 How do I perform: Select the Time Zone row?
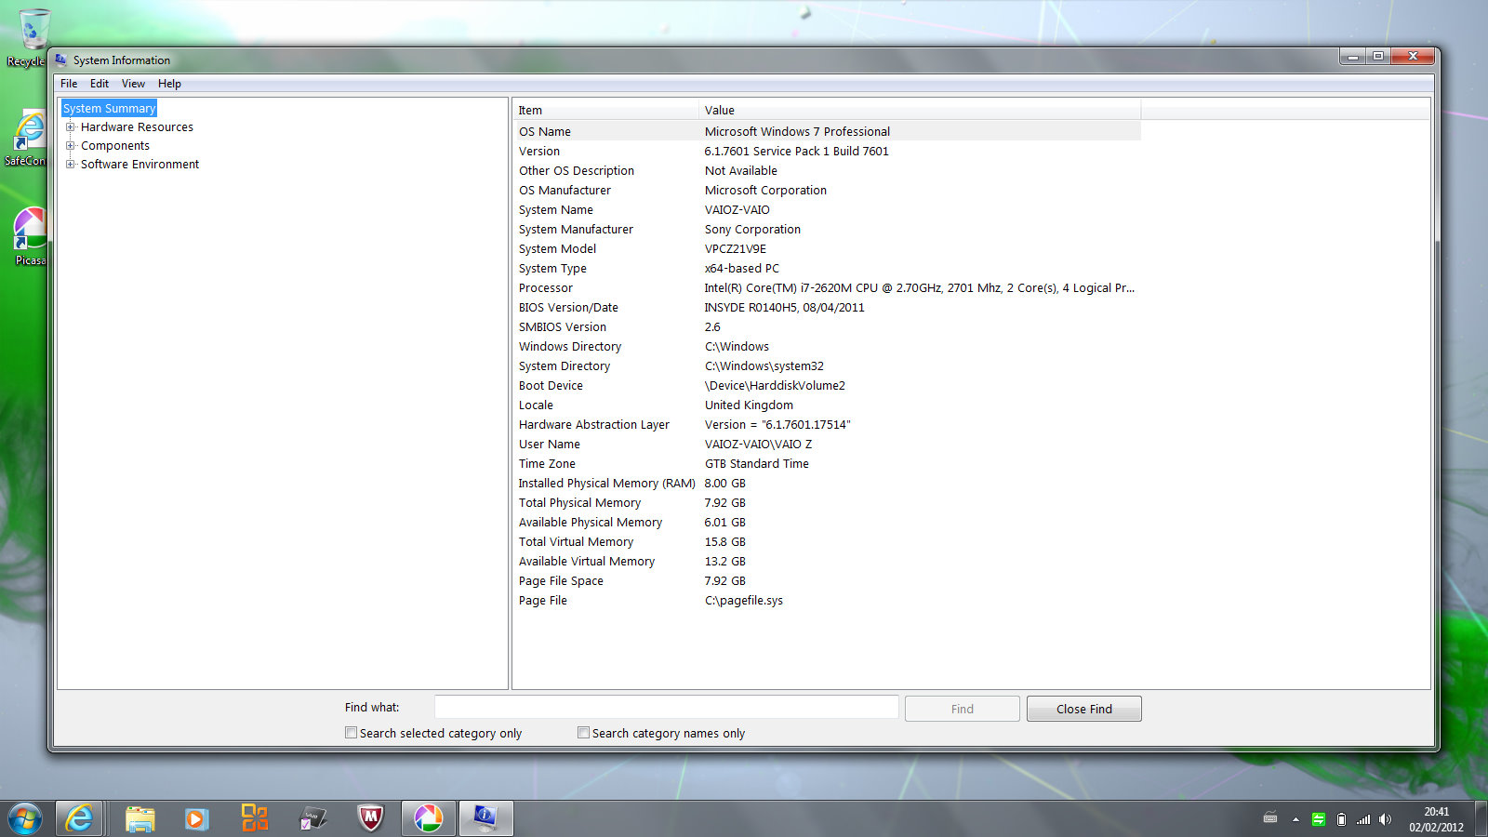click(827, 463)
